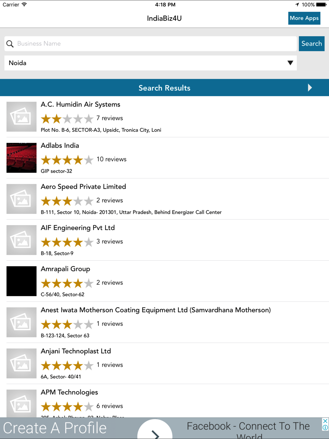Tap the Adlabs India cinema thumbnail
This screenshot has width=329, height=439.
21,158
